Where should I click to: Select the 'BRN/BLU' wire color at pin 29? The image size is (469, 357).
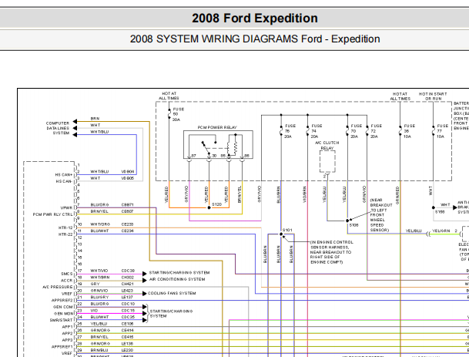point(99,350)
